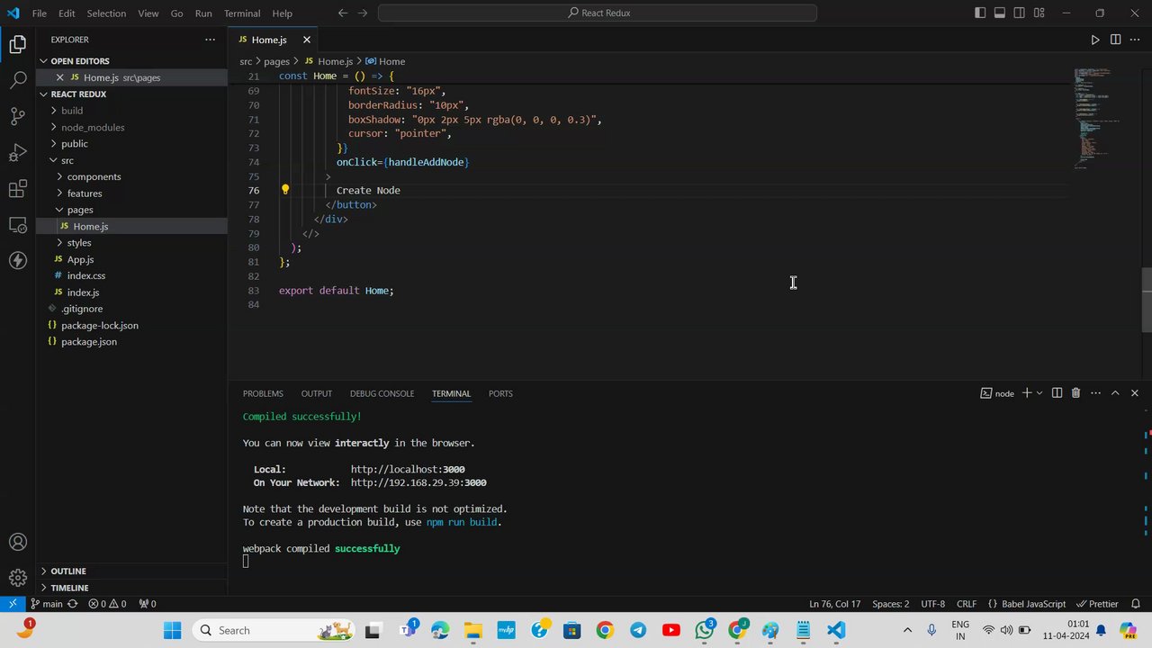Split the editor right

click(x=1115, y=40)
